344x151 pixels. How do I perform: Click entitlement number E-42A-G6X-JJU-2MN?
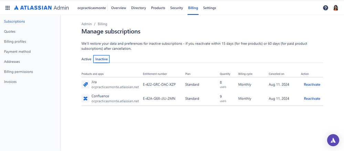pyautogui.click(x=159, y=98)
